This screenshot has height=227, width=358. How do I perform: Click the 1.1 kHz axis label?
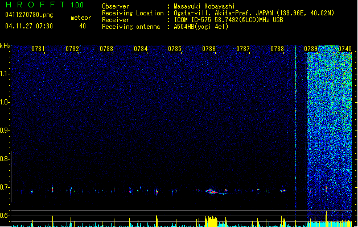click(5, 74)
